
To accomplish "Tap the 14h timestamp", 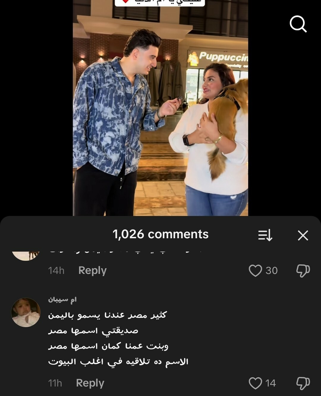I will pyautogui.click(x=56, y=271).
